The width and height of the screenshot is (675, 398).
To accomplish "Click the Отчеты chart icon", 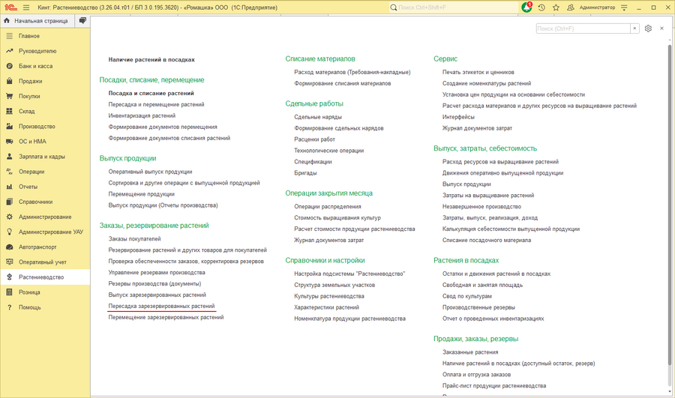I will coord(10,187).
